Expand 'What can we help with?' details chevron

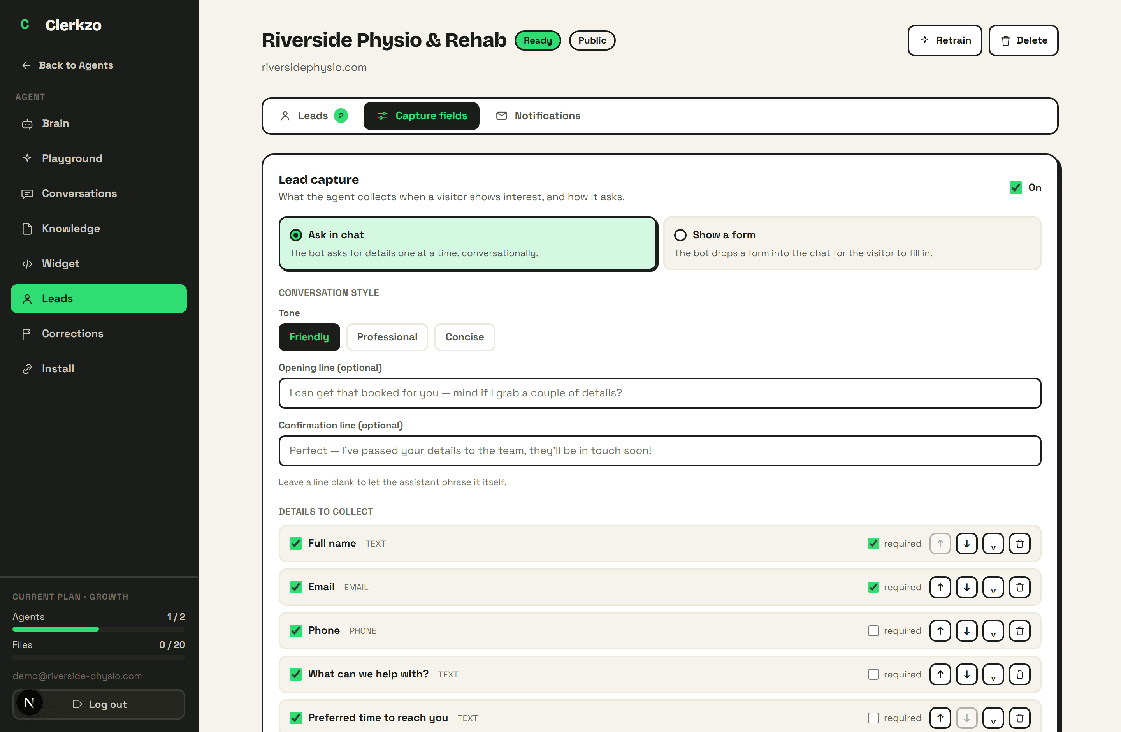993,674
